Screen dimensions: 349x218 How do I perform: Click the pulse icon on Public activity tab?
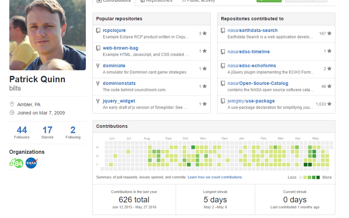coord(184,1)
